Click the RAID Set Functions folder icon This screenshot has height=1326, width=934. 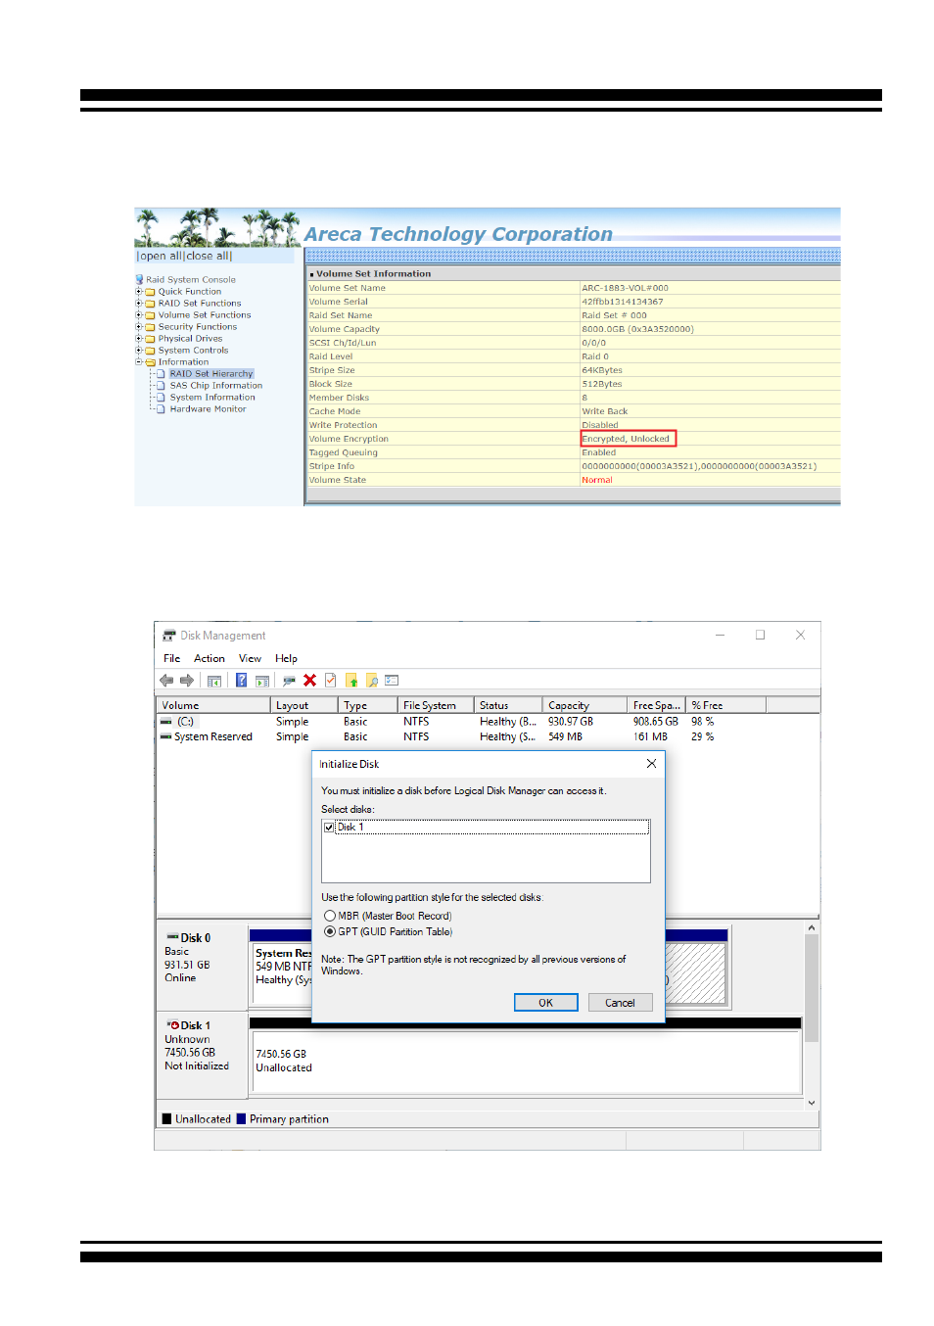[x=151, y=304]
